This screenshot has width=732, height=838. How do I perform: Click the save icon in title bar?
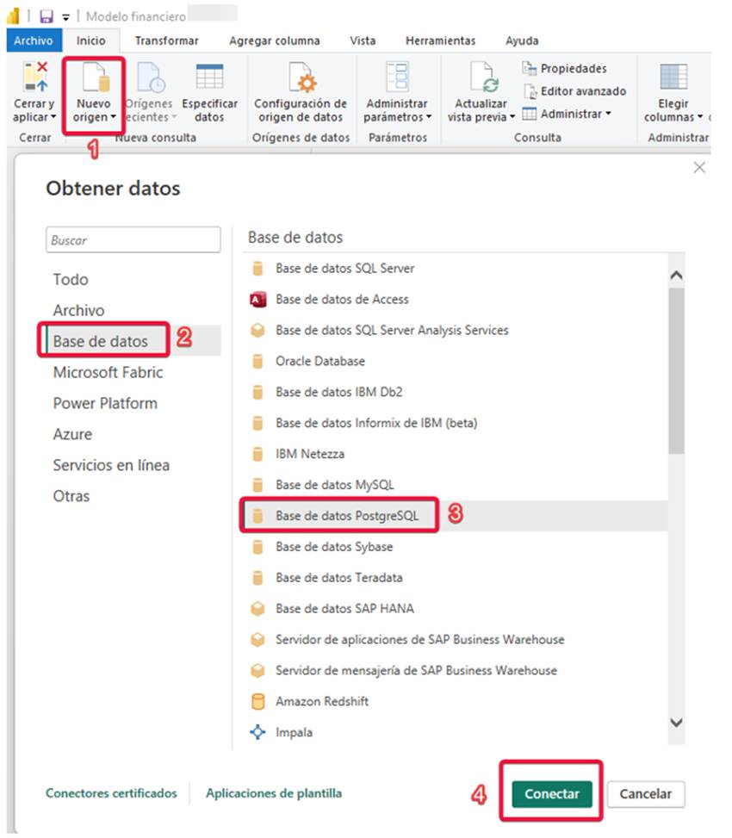[x=47, y=16]
